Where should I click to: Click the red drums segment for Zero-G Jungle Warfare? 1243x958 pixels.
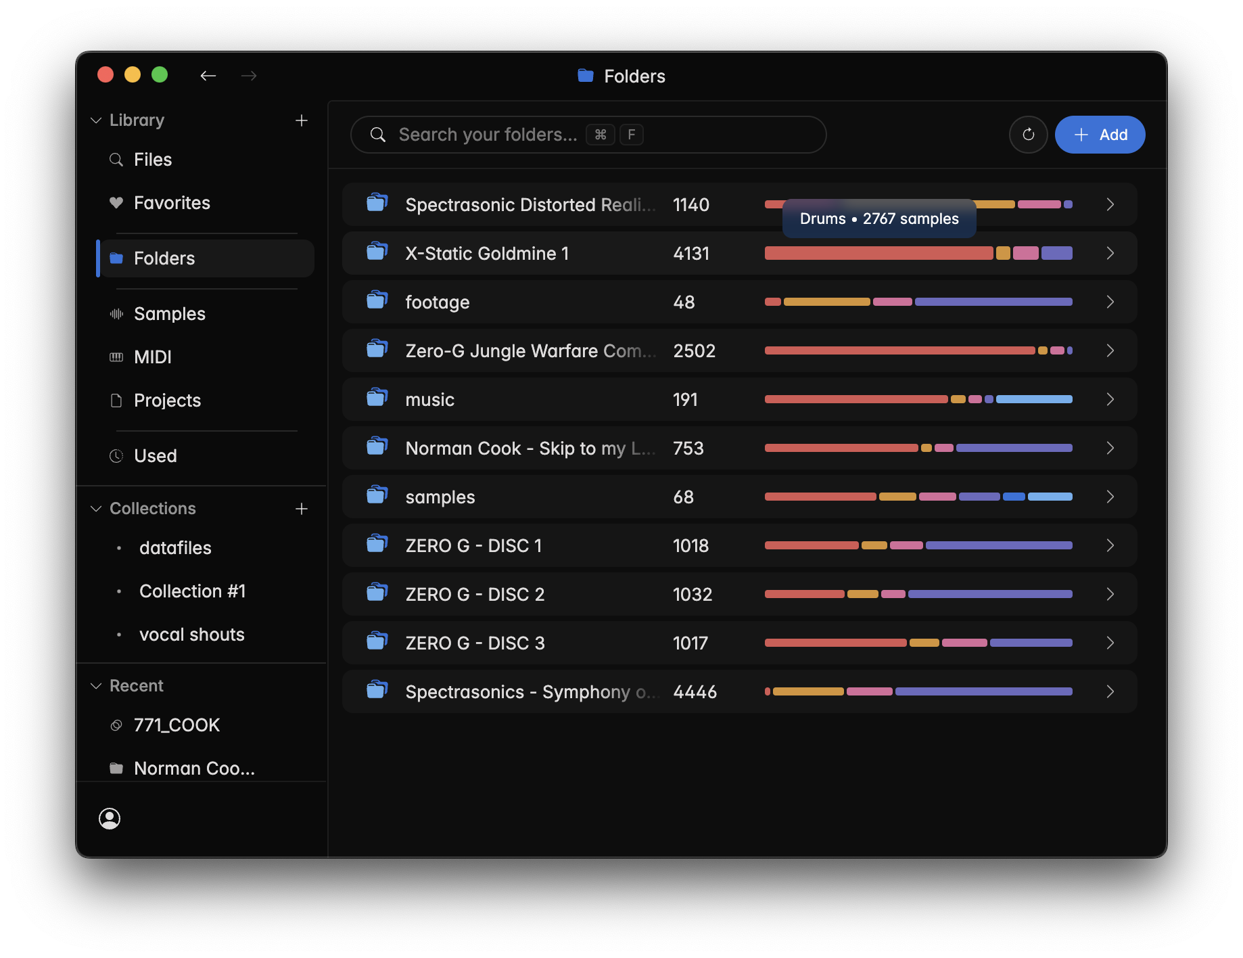899,350
